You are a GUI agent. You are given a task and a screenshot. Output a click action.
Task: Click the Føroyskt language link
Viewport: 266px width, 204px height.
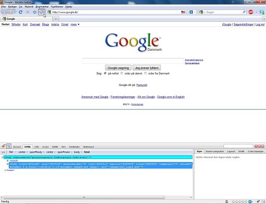pyautogui.click(x=142, y=85)
